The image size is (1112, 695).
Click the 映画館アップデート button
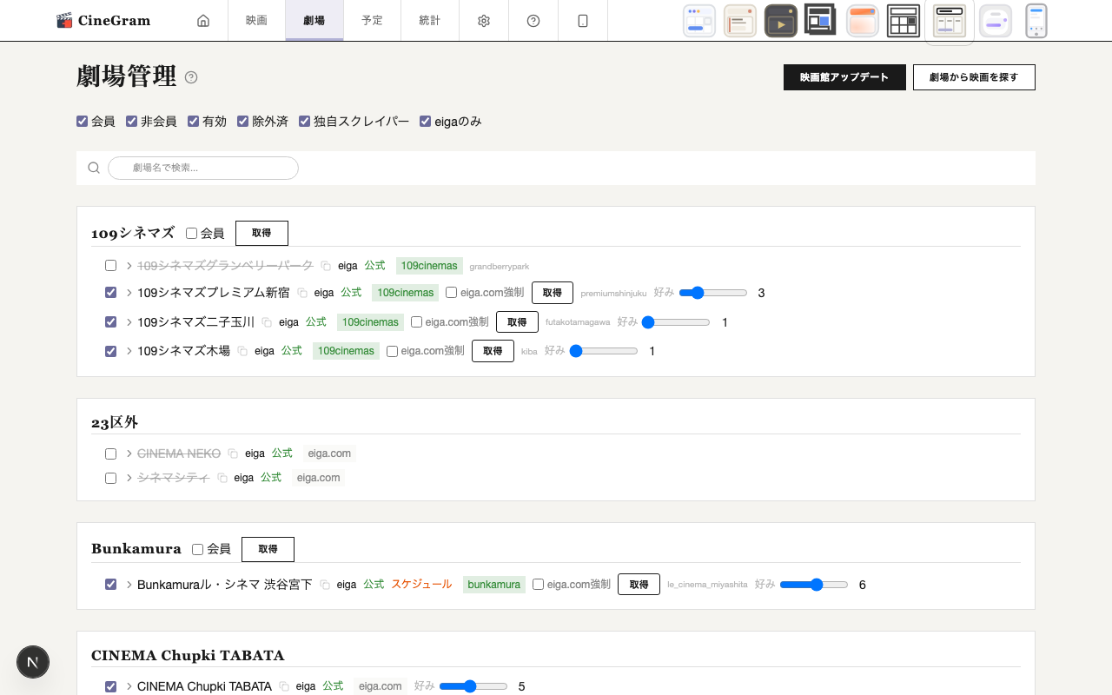point(844,77)
